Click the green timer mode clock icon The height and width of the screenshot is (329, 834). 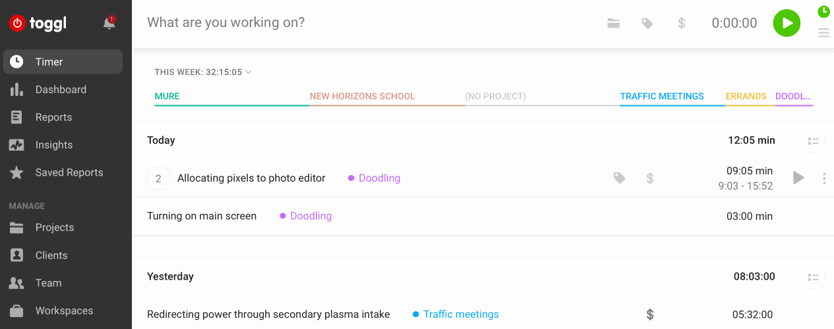(x=823, y=11)
